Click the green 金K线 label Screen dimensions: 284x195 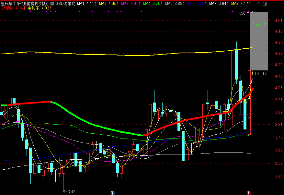point(260,24)
